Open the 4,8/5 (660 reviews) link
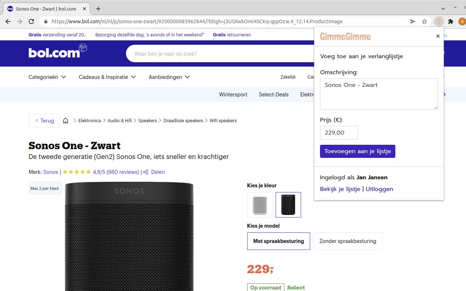This screenshot has height=291, width=466. pos(116,172)
